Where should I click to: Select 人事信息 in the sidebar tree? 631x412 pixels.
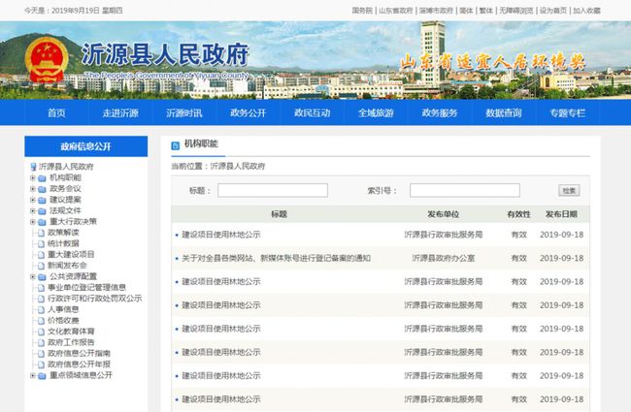coord(63,309)
